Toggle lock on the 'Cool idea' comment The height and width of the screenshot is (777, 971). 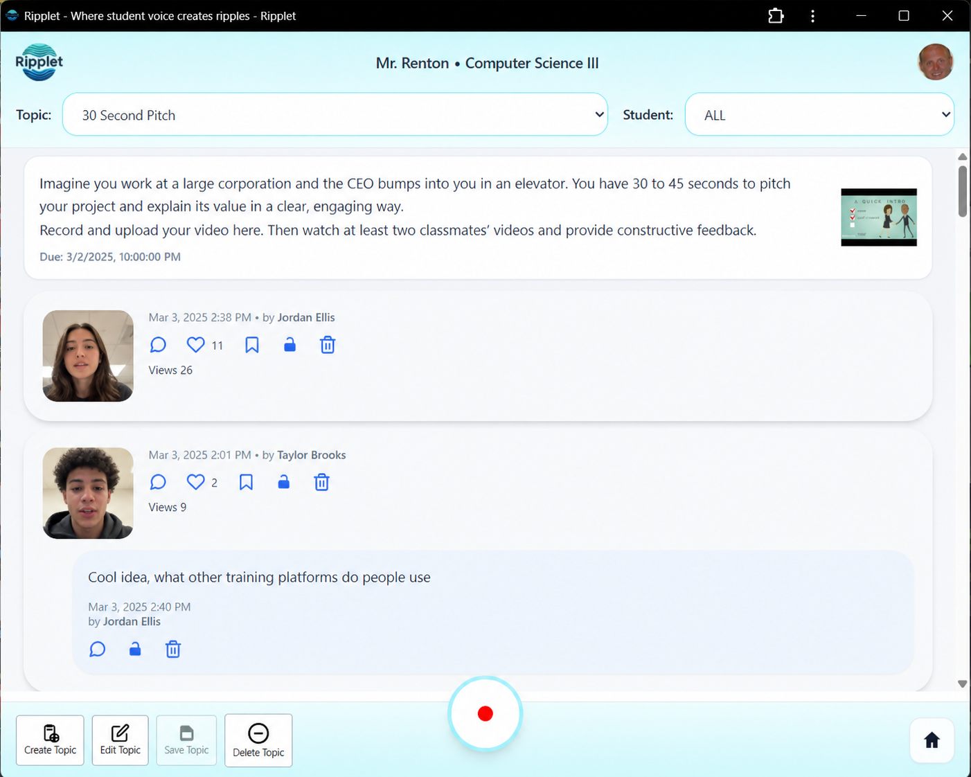(x=135, y=649)
